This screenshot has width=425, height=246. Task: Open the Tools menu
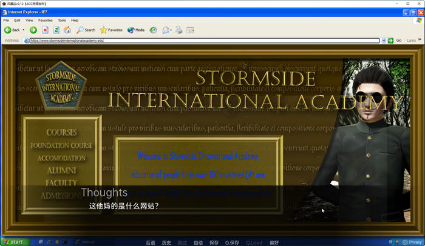(x=62, y=20)
